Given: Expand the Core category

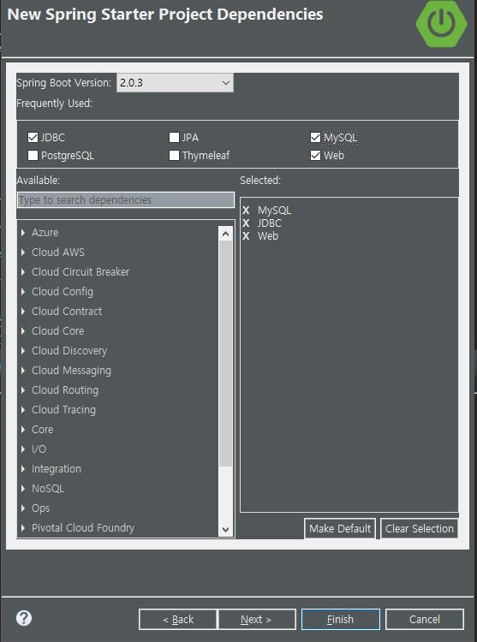Looking at the screenshot, I should point(23,430).
